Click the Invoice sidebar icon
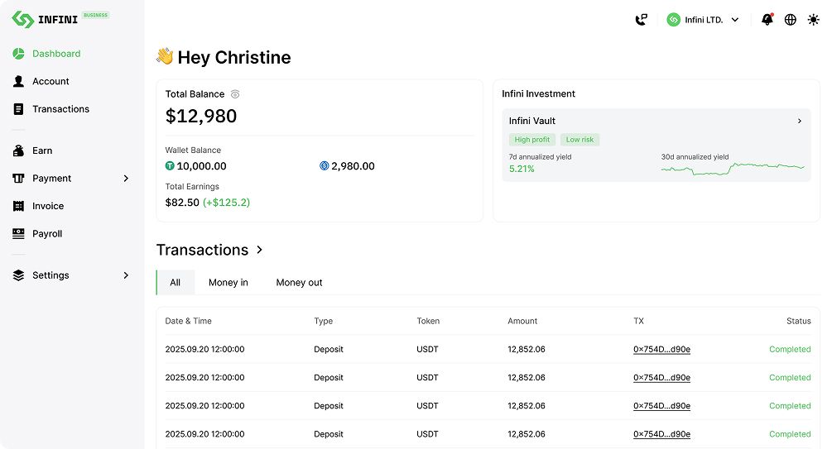 18,206
